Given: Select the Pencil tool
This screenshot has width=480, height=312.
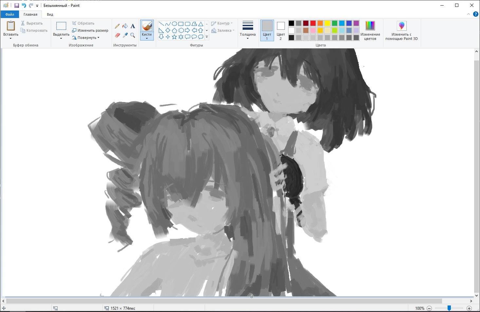Looking at the screenshot, I should click(x=117, y=26).
